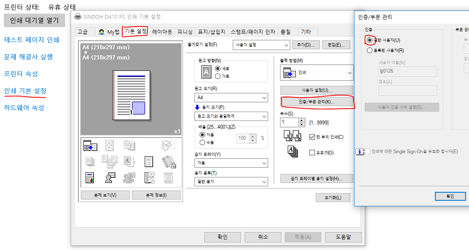Click the 테스트 페이지 인쇄 link
This screenshot has width=469, height=250.
pyautogui.click(x=31, y=40)
